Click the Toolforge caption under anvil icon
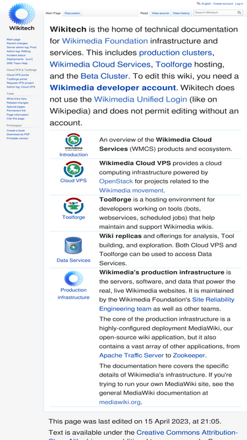247x440 pixels. 73,217
